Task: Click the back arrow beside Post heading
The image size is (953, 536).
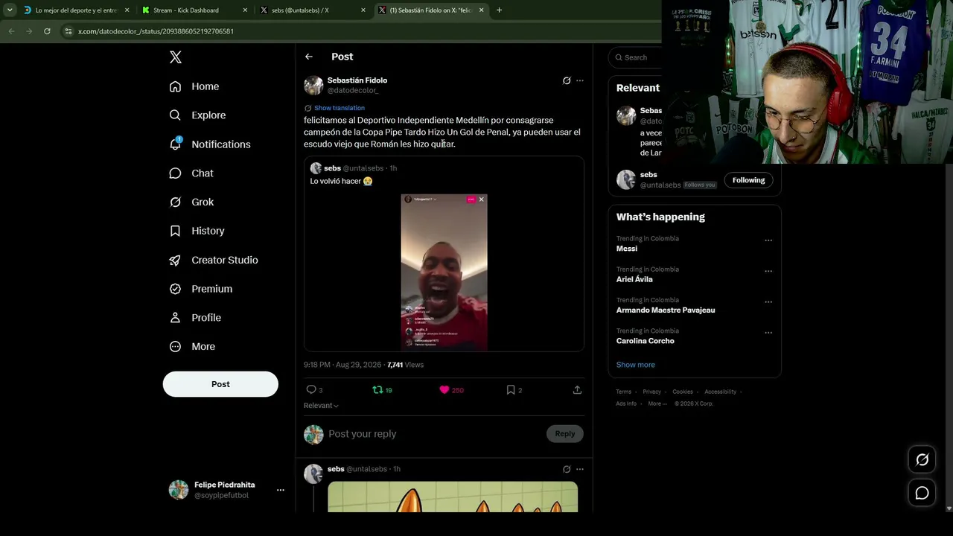Action: click(309, 57)
